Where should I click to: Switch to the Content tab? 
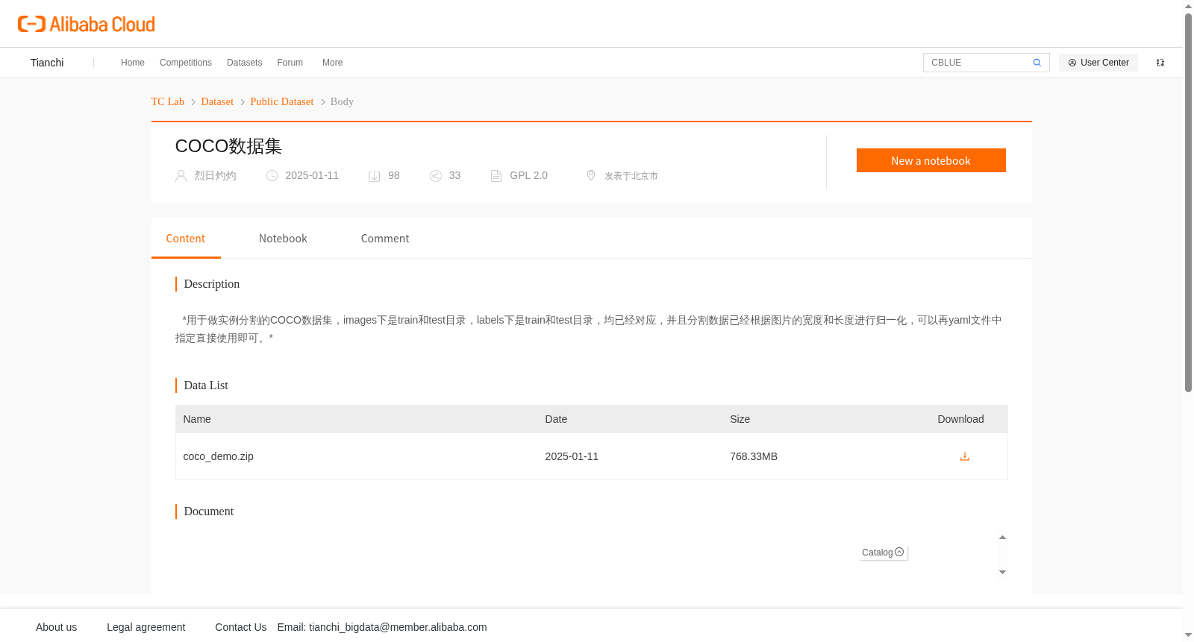coord(186,239)
